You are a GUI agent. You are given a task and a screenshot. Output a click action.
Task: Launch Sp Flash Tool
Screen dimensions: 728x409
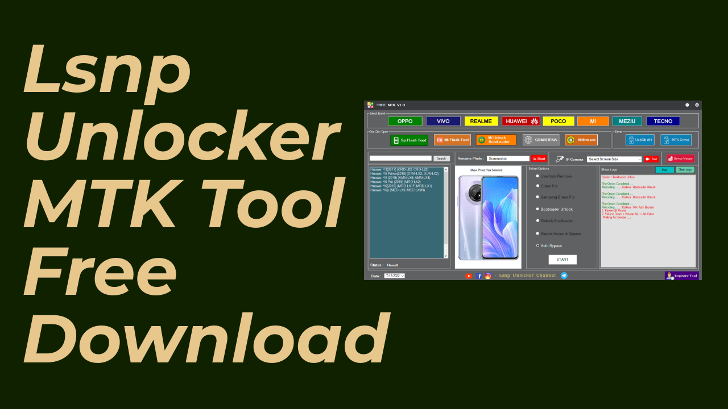tap(409, 140)
